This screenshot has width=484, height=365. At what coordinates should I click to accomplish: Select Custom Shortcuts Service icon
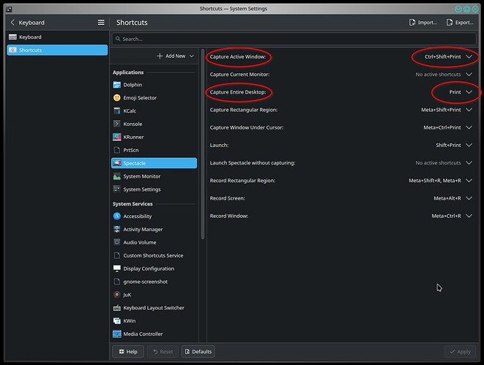(x=116, y=255)
